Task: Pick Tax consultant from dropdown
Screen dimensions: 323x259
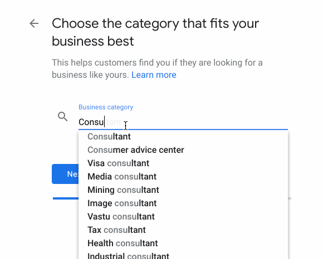Action: point(183,230)
